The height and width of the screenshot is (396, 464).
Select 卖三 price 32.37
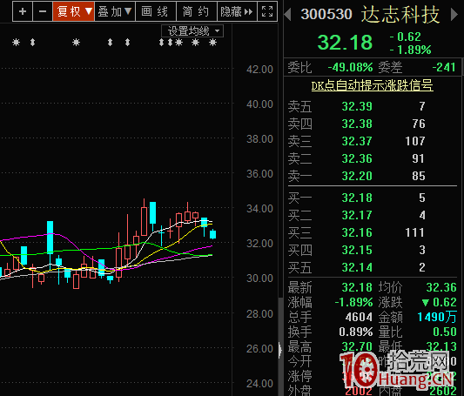[x=357, y=141]
